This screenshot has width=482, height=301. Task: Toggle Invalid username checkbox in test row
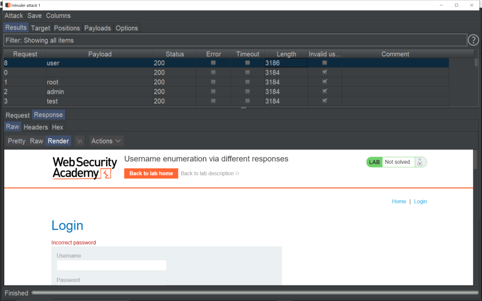325,101
